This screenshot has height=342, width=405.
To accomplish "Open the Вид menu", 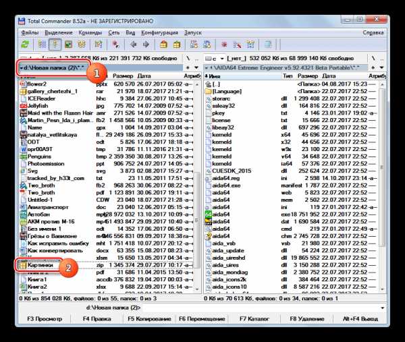I will click(130, 33).
